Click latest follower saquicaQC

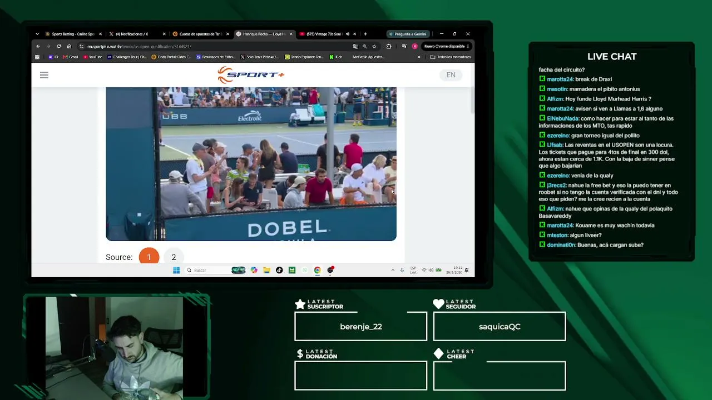[500, 327]
